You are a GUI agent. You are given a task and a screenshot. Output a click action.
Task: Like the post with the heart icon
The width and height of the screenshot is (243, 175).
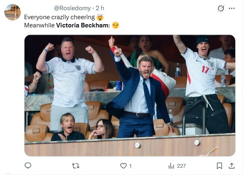(123, 166)
